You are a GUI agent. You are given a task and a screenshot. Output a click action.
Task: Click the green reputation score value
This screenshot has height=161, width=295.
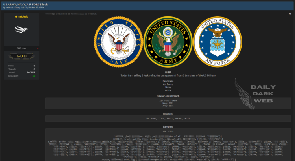pos(34,76)
